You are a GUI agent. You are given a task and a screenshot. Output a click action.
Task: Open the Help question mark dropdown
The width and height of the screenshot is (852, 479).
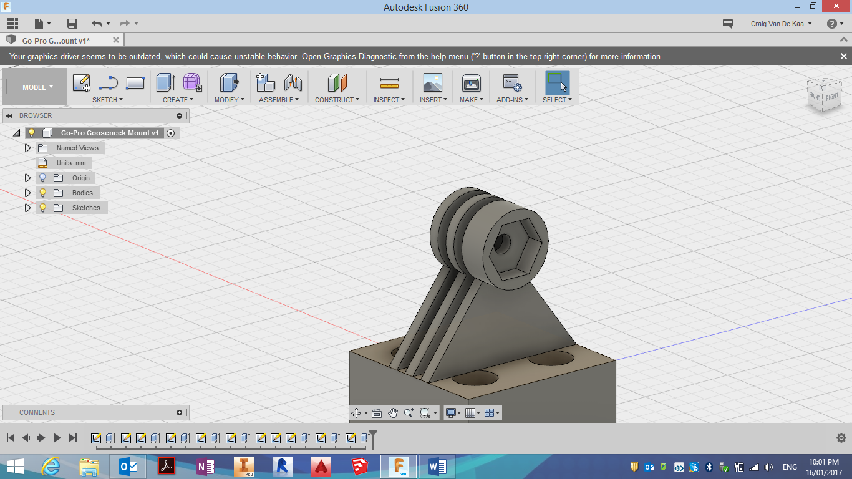(836, 24)
